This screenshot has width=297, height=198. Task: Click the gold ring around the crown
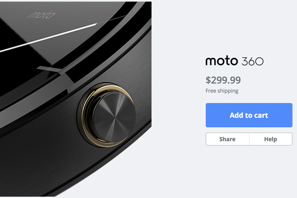pos(85,114)
